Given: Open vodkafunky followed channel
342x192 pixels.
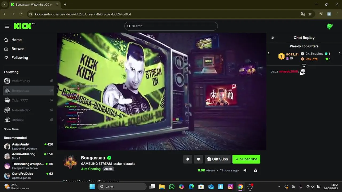Looking at the screenshot, I should [x=28, y=81].
